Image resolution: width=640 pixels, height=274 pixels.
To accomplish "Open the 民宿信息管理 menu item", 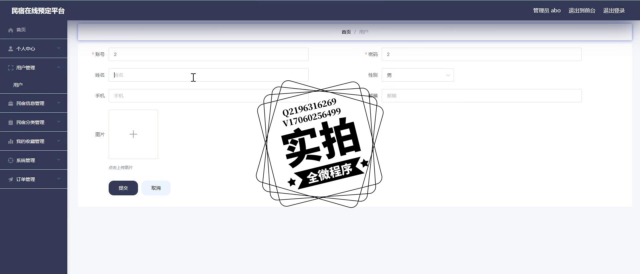I will point(34,103).
